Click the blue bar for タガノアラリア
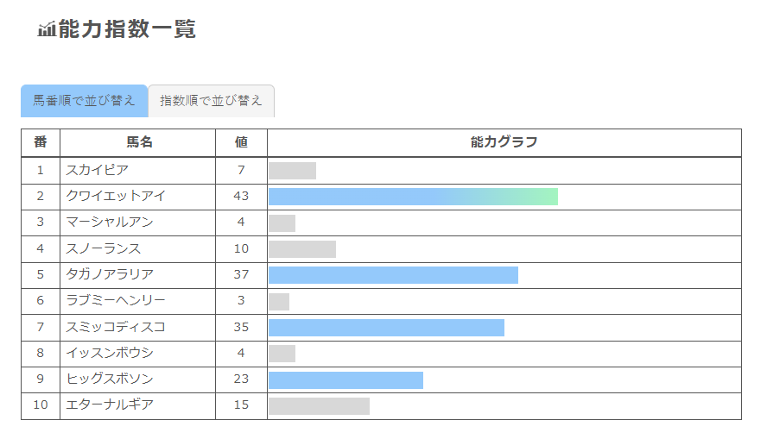The height and width of the screenshot is (439, 767). tap(393, 275)
